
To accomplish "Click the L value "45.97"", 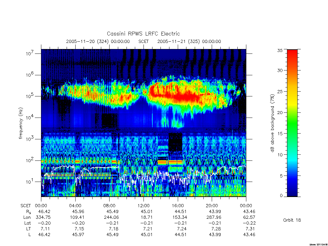I will (78, 235).
